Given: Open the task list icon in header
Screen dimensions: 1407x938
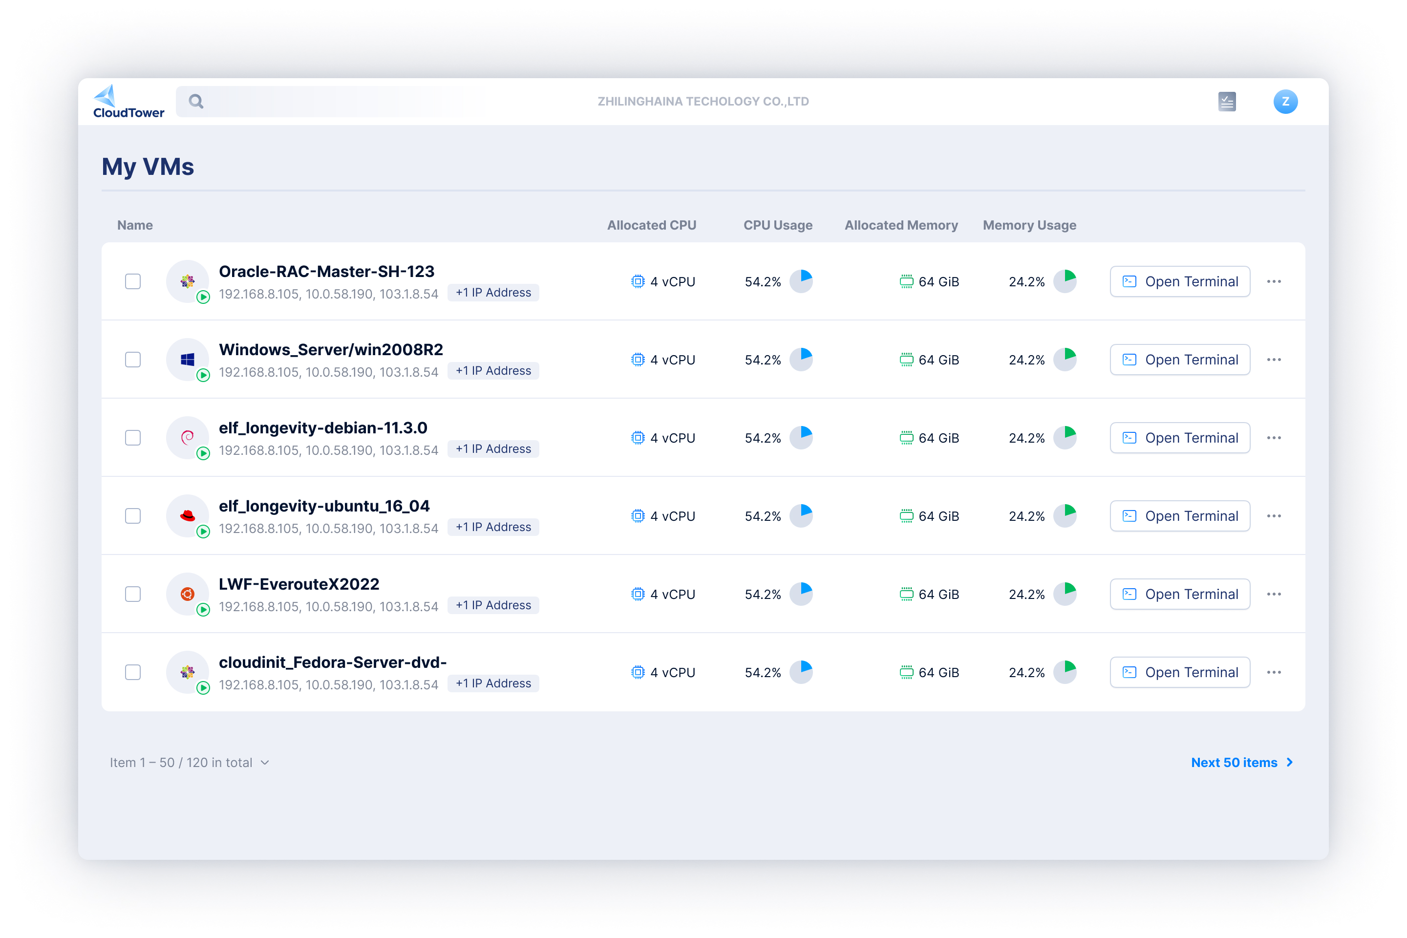Looking at the screenshot, I should coord(1227,102).
